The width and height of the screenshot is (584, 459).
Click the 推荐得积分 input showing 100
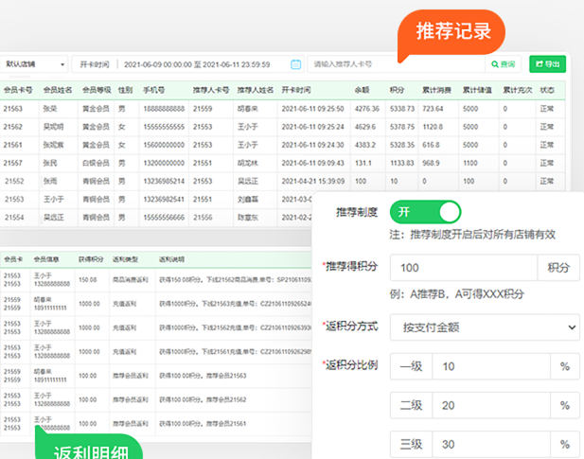coord(463,268)
